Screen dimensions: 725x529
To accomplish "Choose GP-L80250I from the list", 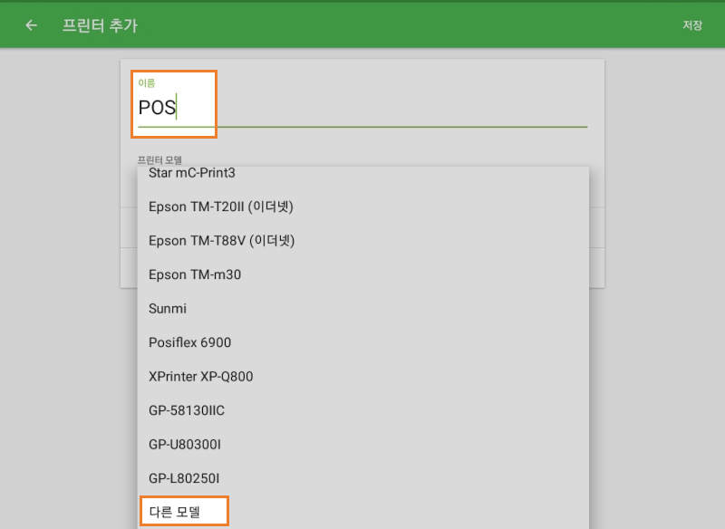I will pyautogui.click(x=363, y=478).
